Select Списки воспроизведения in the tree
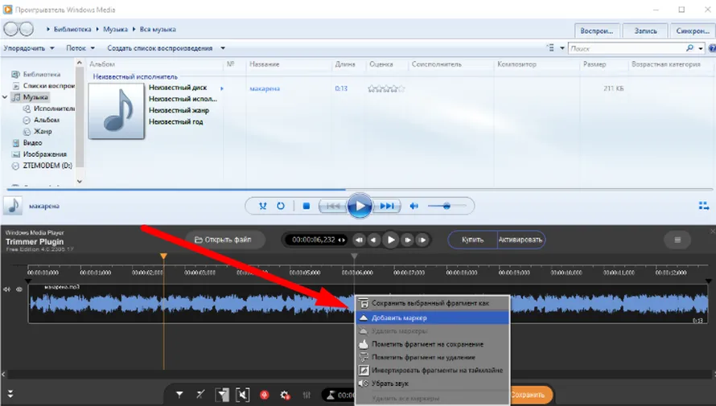 pyautogui.click(x=48, y=86)
